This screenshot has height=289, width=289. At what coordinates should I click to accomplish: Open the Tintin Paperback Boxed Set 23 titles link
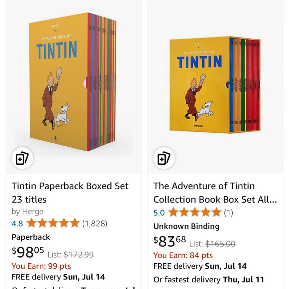(x=70, y=193)
